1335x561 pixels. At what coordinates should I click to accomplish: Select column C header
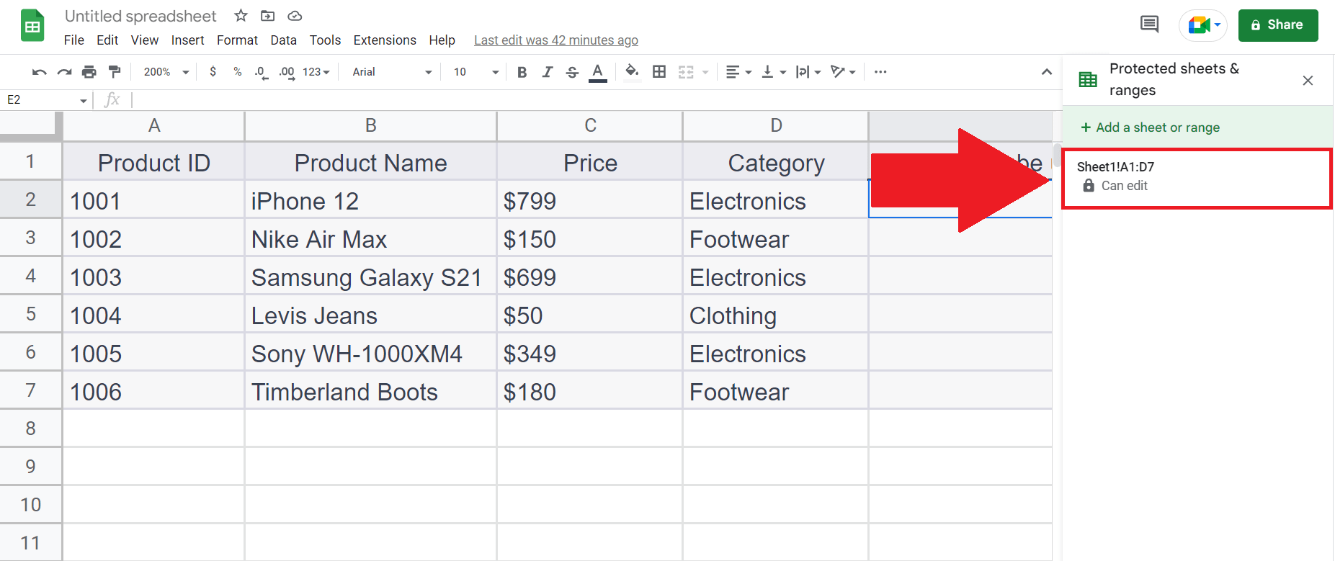pos(590,126)
